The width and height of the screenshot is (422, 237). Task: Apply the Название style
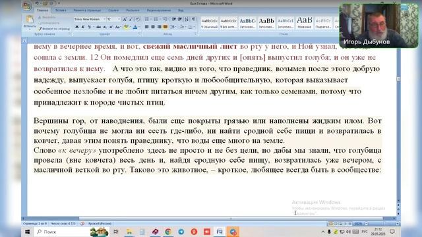tap(305, 23)
